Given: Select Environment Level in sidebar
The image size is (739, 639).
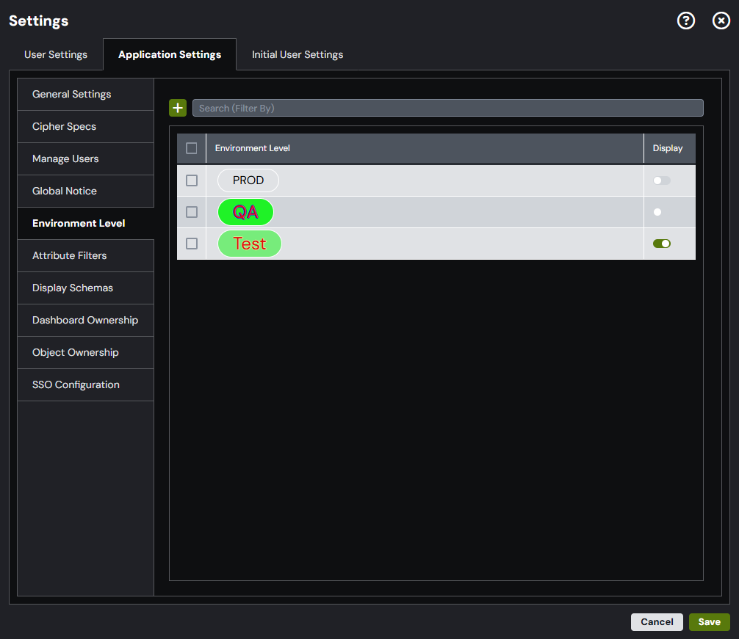Looking at the screenshot, I should [86, 223].
